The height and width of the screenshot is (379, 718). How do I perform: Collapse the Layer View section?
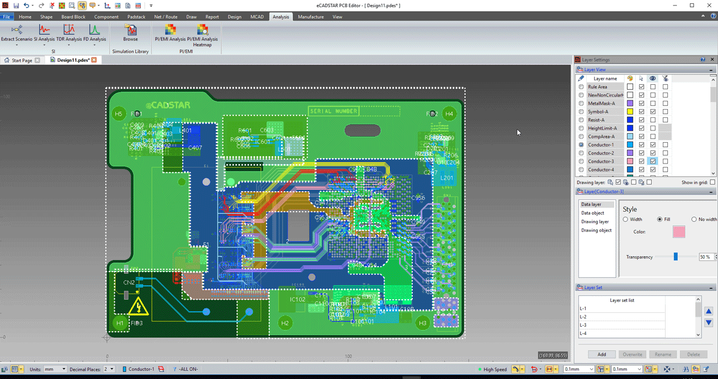(x=711, y=70)
